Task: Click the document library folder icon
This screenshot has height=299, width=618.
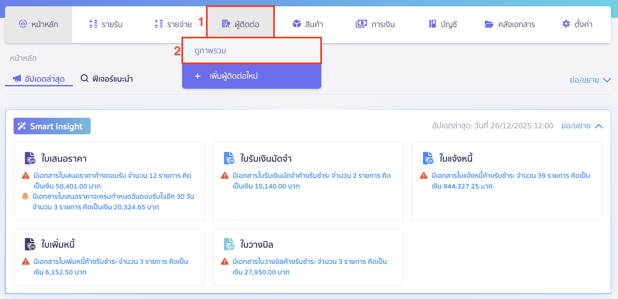Action: (x=489, y=24)
